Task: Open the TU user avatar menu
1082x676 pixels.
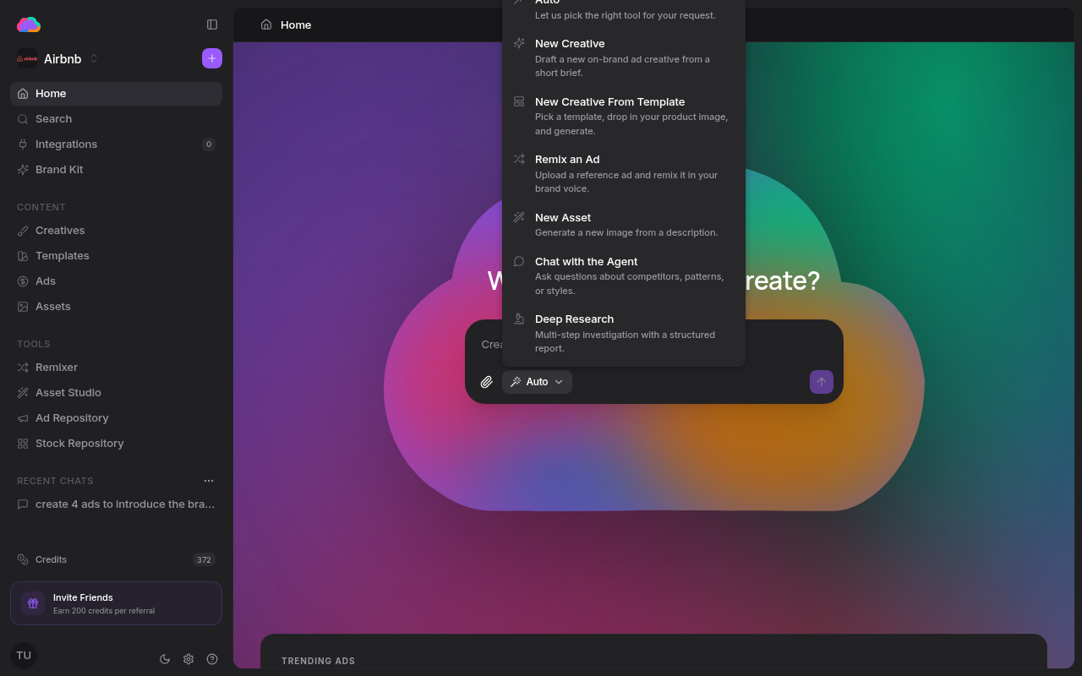Action: point(24,656)
